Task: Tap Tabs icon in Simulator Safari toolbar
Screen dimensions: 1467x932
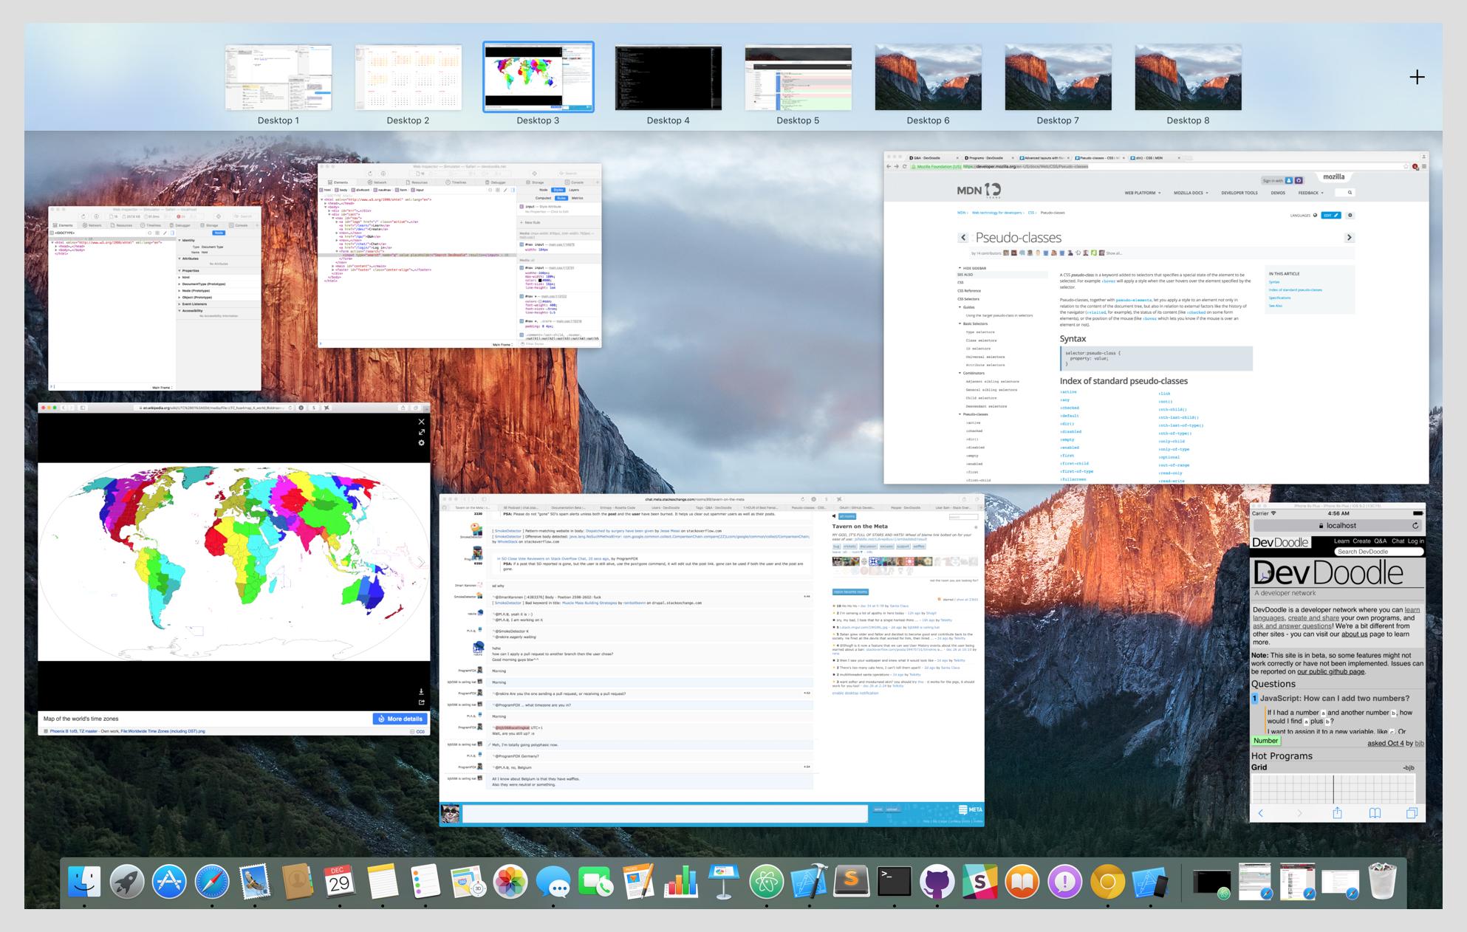Action: click(1412, 813)
